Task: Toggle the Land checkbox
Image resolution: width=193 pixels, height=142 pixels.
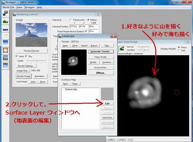Action: (17, 56)
